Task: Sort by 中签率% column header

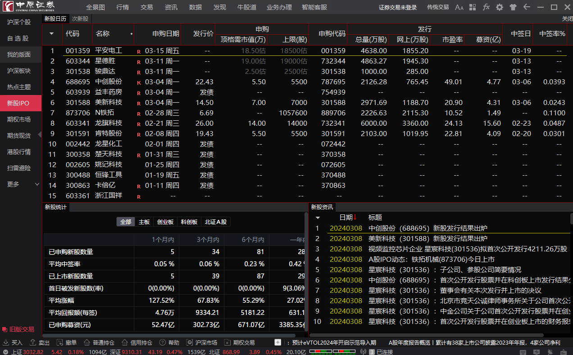Action: 552,34
